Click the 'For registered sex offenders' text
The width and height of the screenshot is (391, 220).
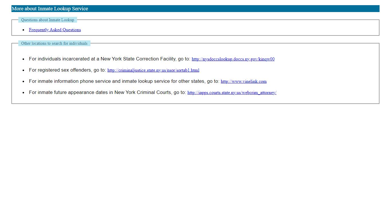(x=68, y=70)
